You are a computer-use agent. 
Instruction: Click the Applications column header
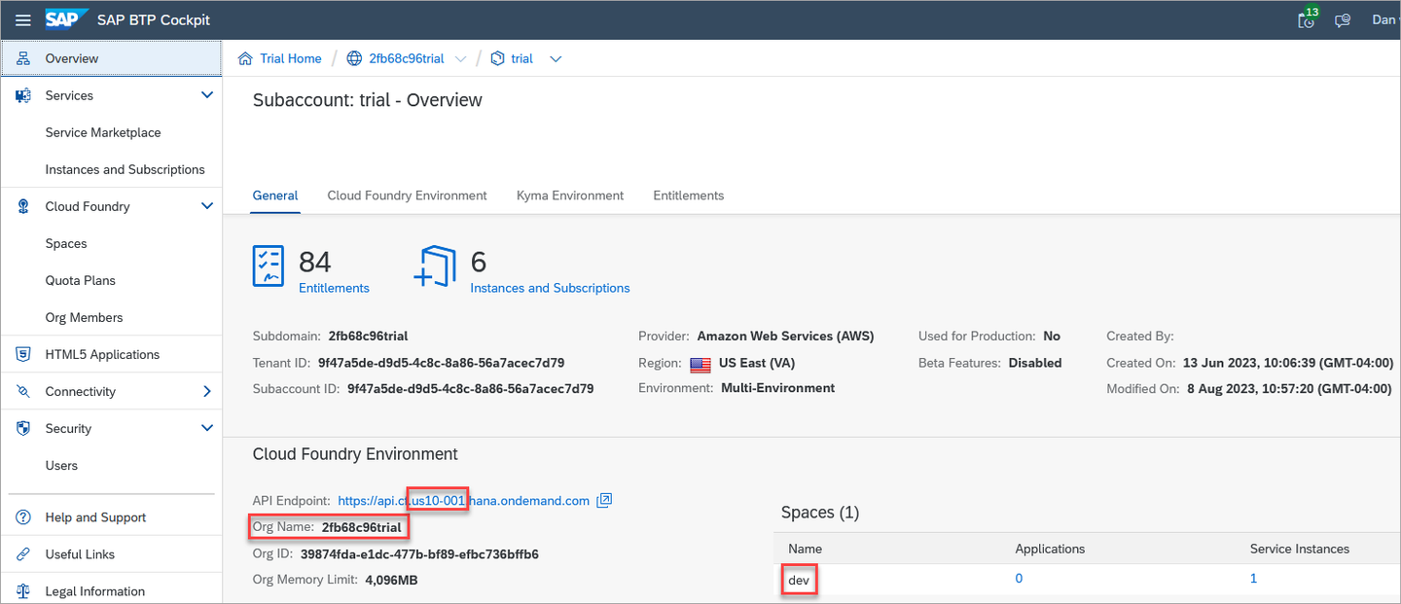pos(1050,549)
